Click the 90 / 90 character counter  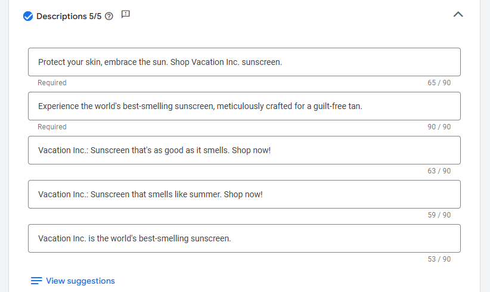point(439,127)
